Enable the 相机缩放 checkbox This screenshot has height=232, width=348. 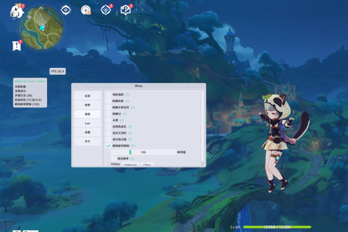pyautogui.click(x=108, y=95)
